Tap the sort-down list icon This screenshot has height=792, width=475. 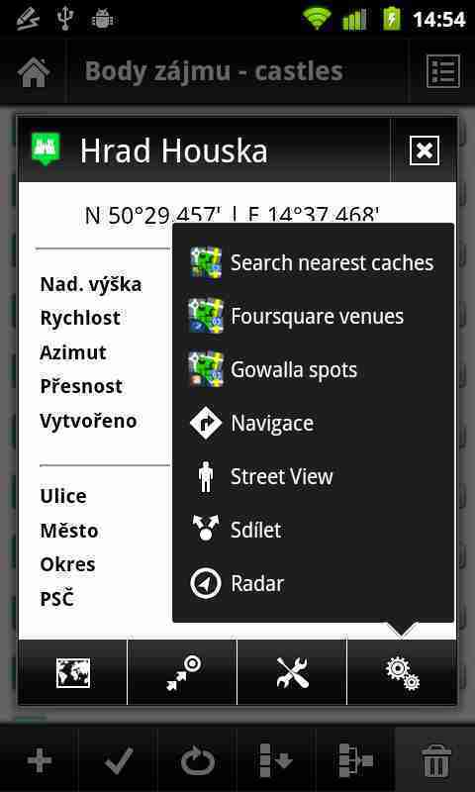click(x=276, y=760)
